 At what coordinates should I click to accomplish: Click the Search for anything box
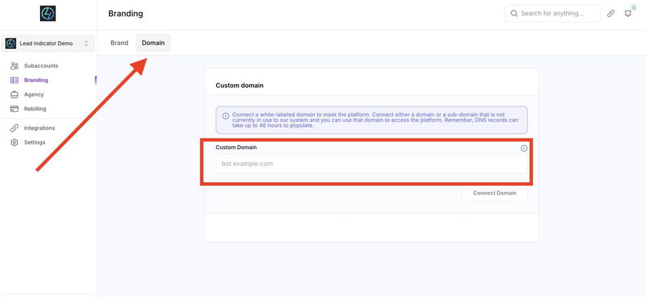(x=553, y=13)
